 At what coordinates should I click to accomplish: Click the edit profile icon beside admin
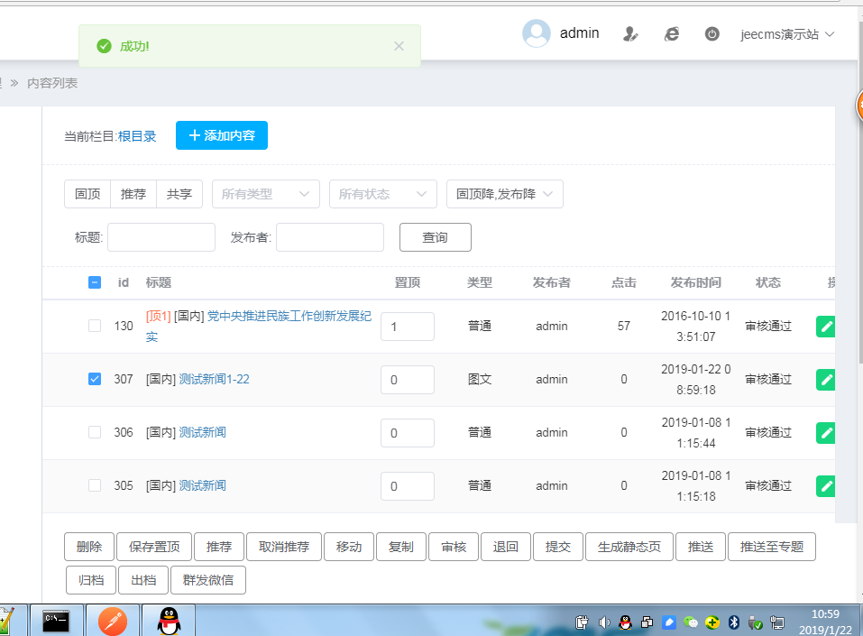pos(631,34)
